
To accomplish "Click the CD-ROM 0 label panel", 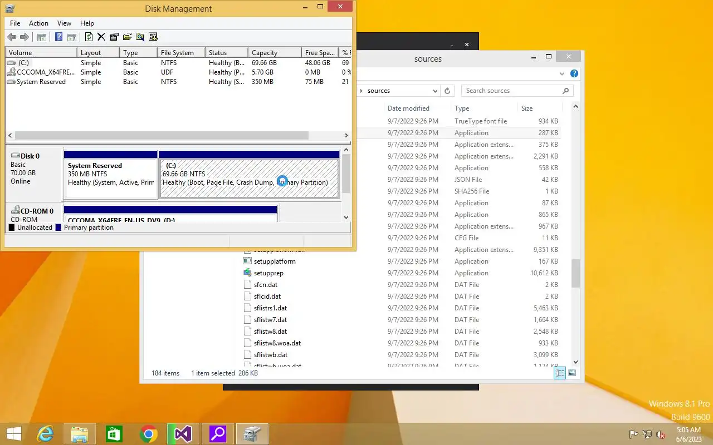I will (33, 214).
